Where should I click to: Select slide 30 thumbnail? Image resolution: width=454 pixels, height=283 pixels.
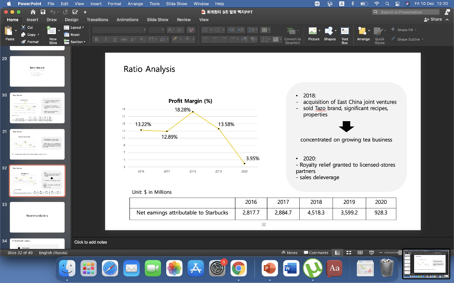37,108
